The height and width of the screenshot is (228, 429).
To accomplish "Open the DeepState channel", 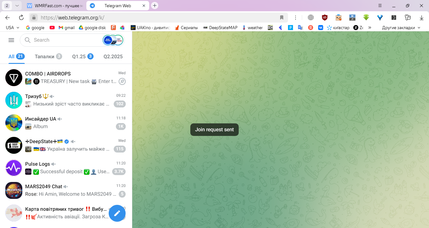I will click(66, 145).
